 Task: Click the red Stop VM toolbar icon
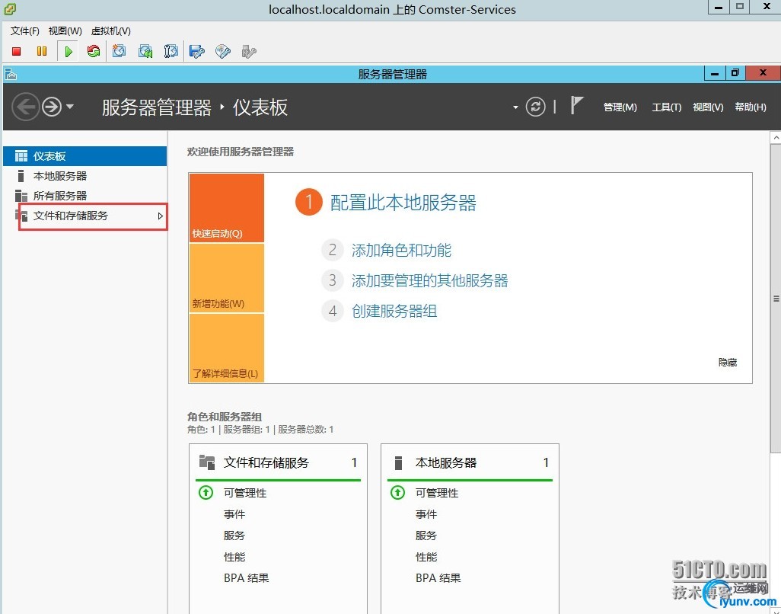click(x=17, y=51)
